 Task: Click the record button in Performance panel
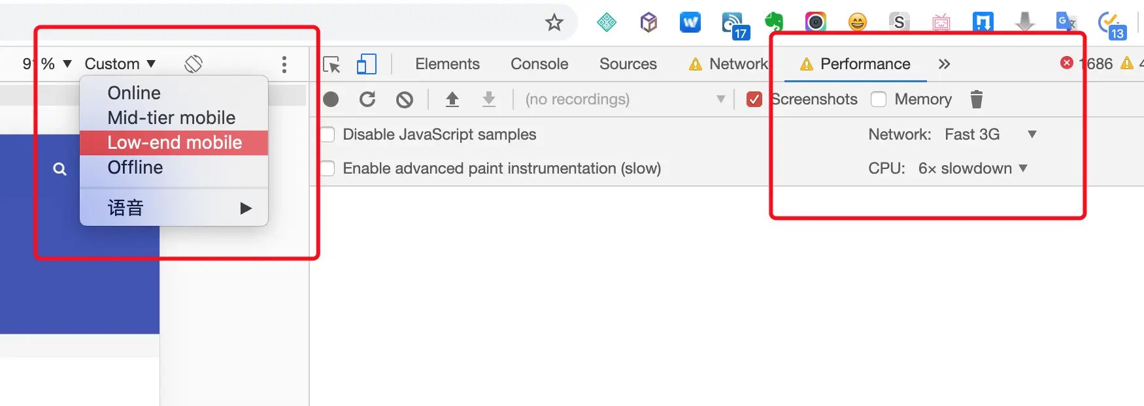[x=331, y=99]
